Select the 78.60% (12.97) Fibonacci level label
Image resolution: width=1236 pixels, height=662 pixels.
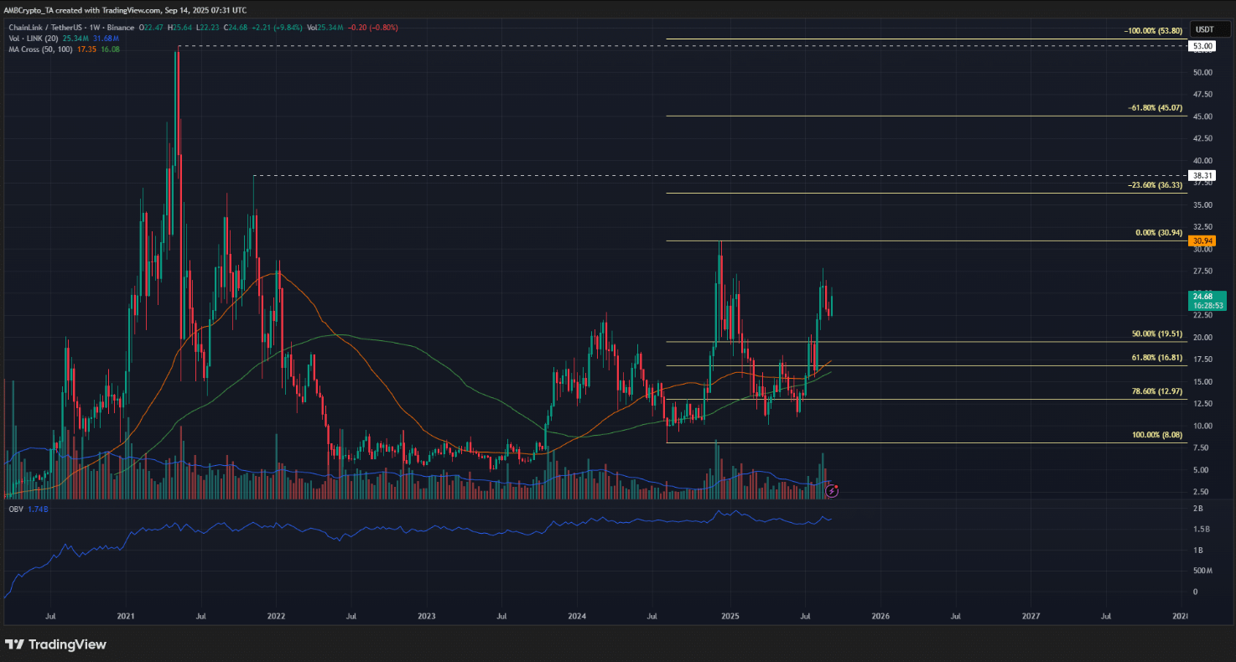(1156, 391)
